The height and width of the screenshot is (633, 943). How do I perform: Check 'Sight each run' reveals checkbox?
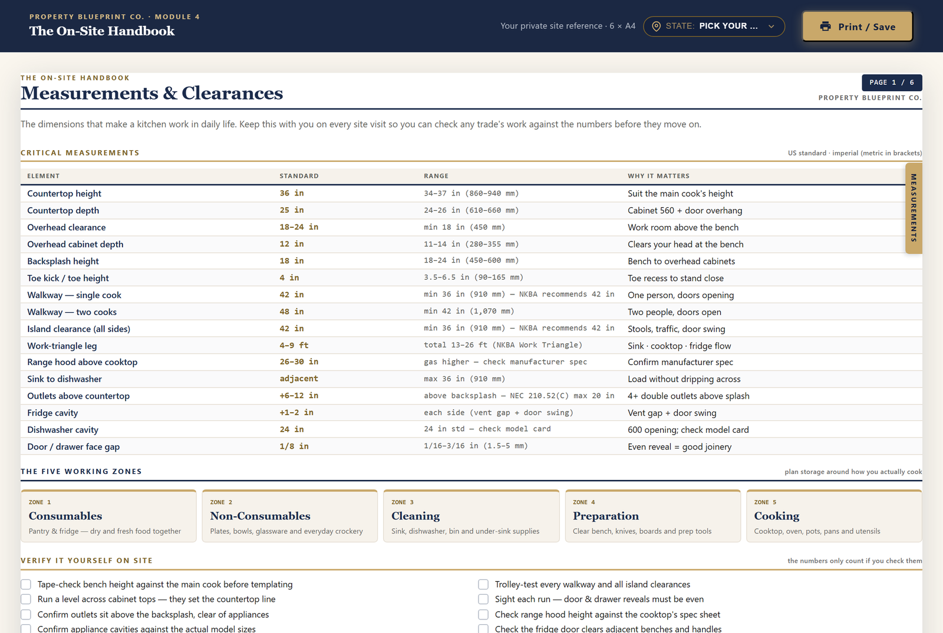pyautogui.click(x=483, y=599)
